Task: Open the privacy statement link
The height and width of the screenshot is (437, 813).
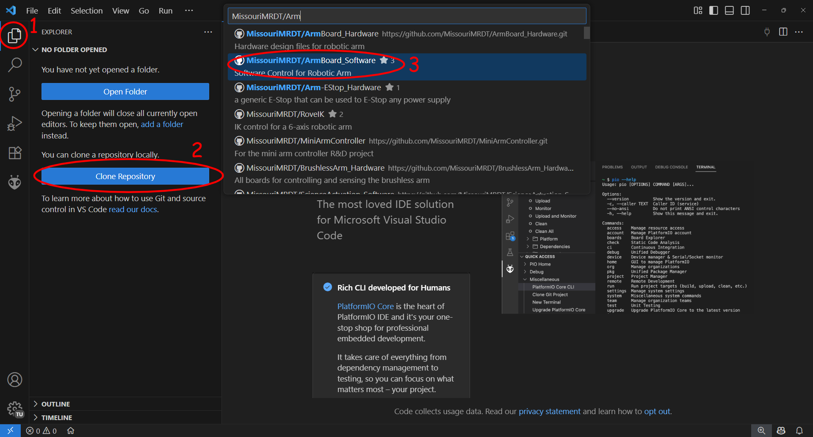Action: pyautogui.click(x=549, y=411)
